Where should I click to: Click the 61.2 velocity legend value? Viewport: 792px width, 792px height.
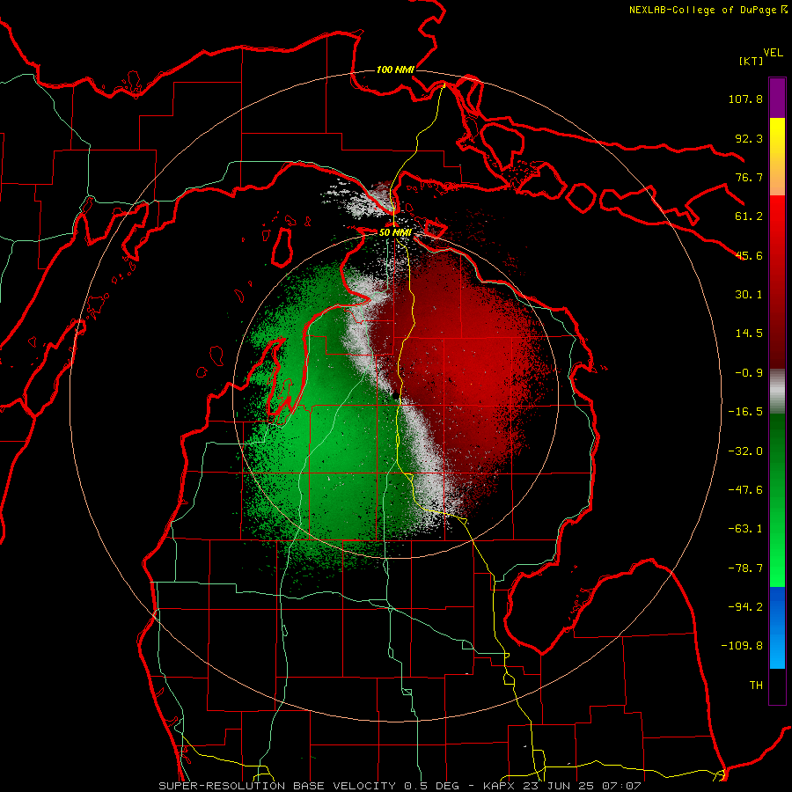[749, 216]
